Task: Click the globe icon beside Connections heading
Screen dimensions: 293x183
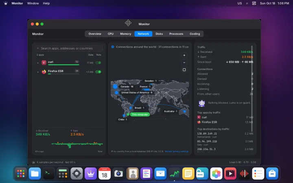Action: coord(113,47)
